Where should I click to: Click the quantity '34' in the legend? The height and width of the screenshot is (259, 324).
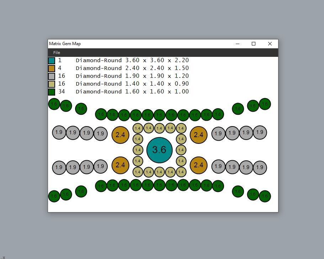tap(62, 91)
